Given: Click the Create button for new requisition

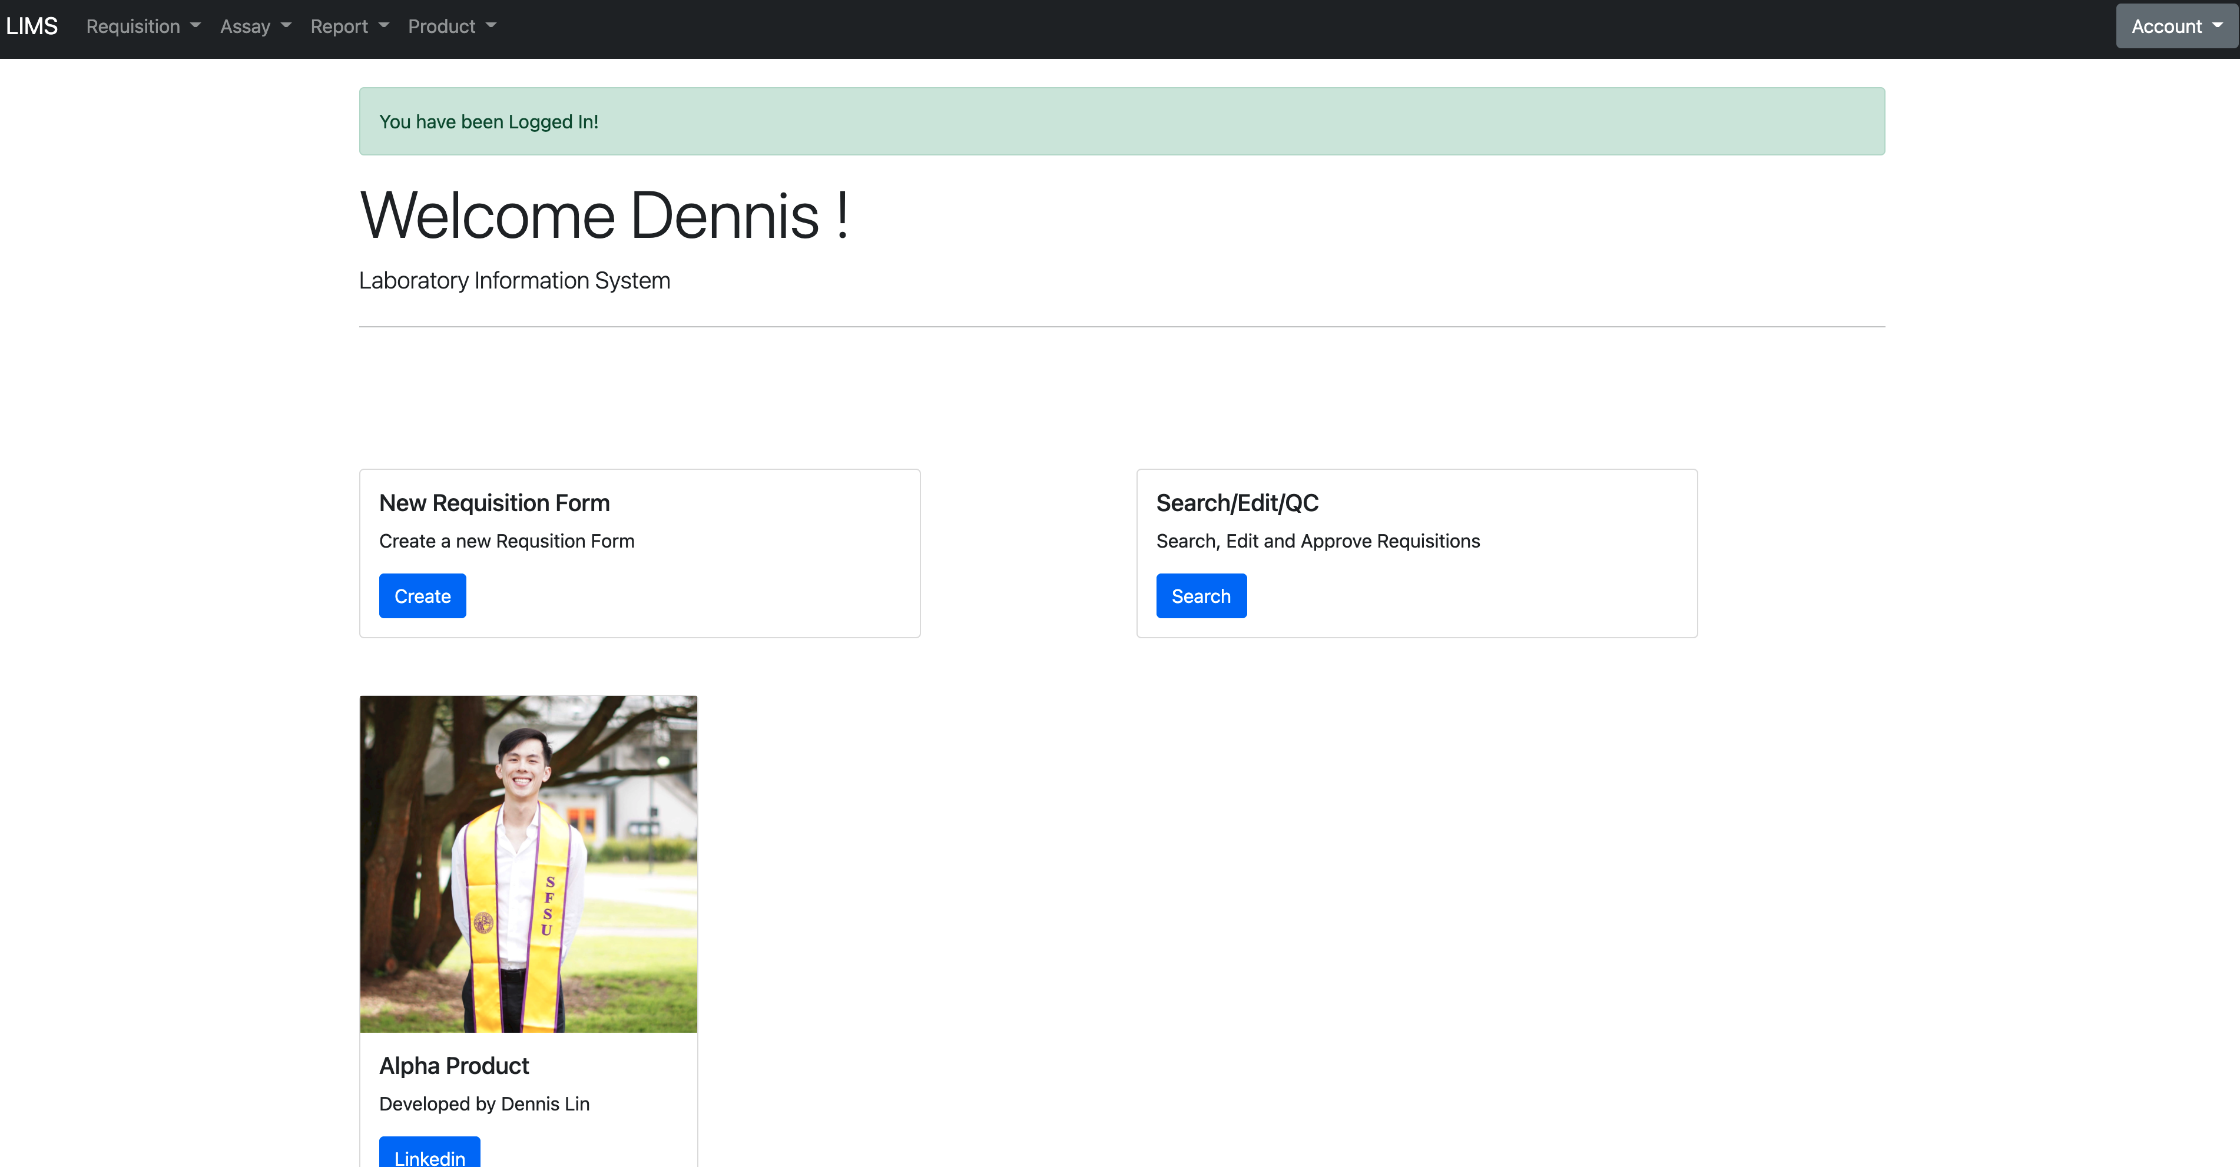Looking at the screenshot, I should 423,596.
